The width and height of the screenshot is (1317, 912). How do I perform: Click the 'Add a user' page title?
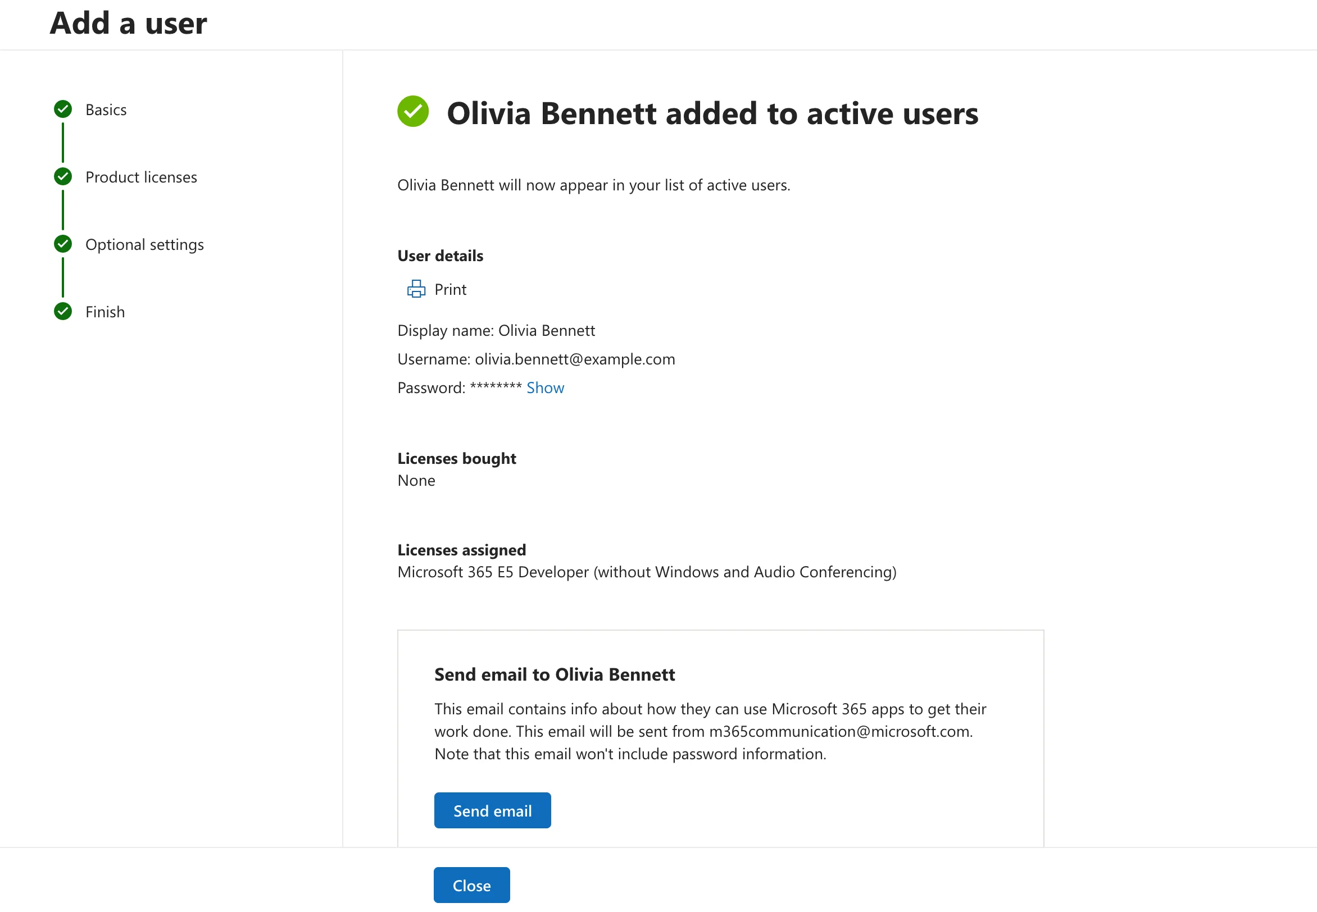pyautogui.click(x=129, y=24)
